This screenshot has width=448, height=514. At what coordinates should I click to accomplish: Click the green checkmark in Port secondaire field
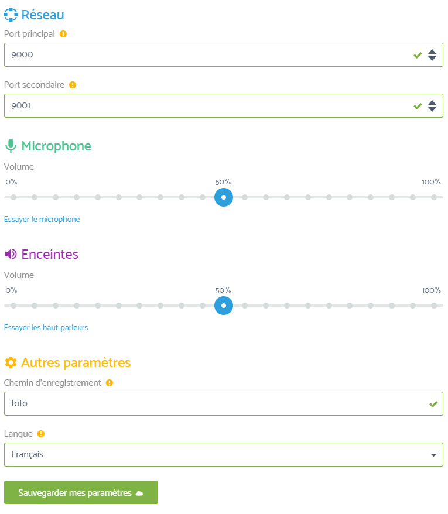point(418,106)
